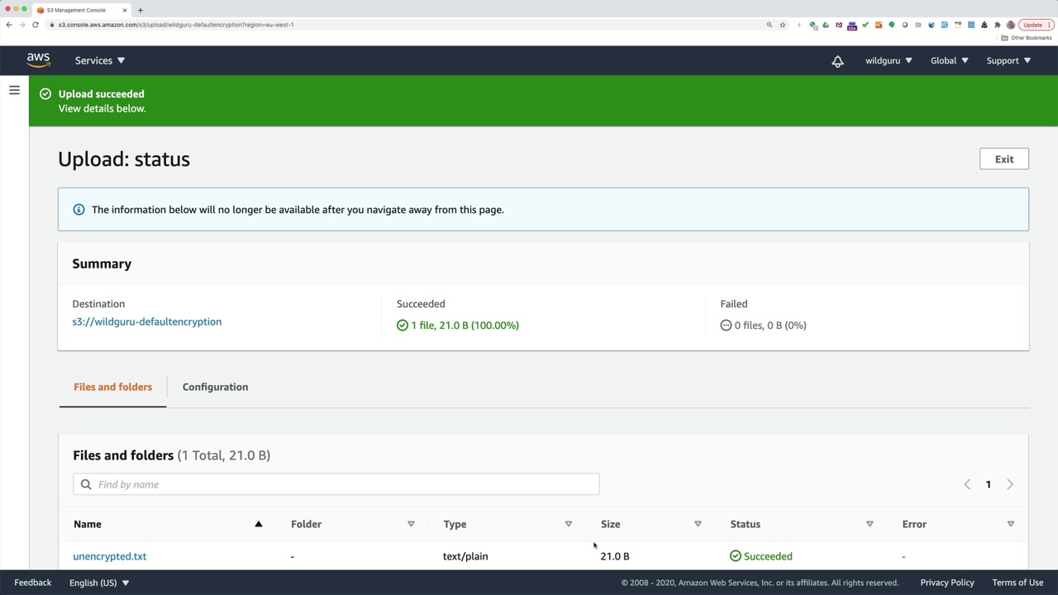The width and height of the screenshot is (1058, 595).
Task: Click the Feedback link in the footer
Action: 33,583
